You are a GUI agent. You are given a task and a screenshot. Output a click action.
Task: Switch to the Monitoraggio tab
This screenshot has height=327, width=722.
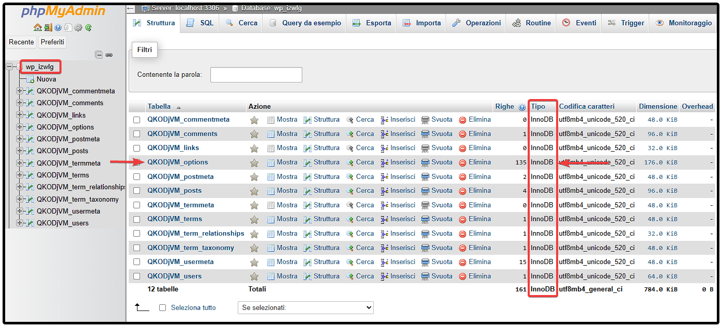(x=683, y=23)
